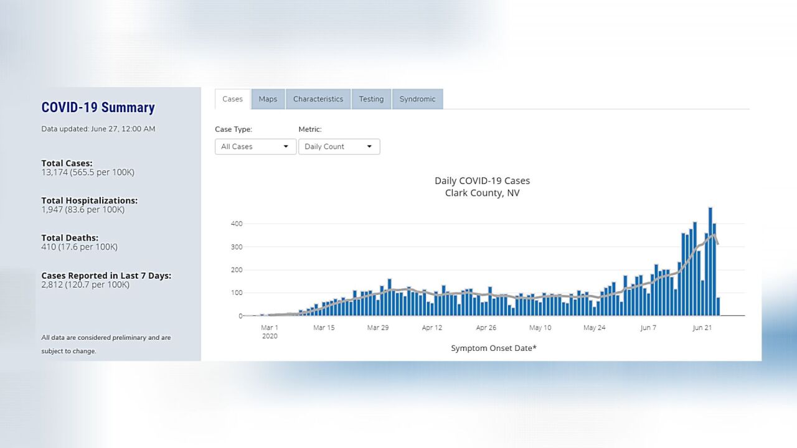Viewport: 797px width, 448px height.
Task: Click the Total Cases label
Action: pyautogui.click(x=67, y=163)
